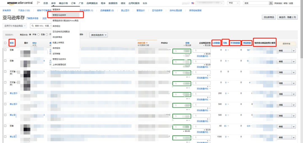The image size is (303, 143).
Task: Open the 库存 menu
Action: point(53,3)
